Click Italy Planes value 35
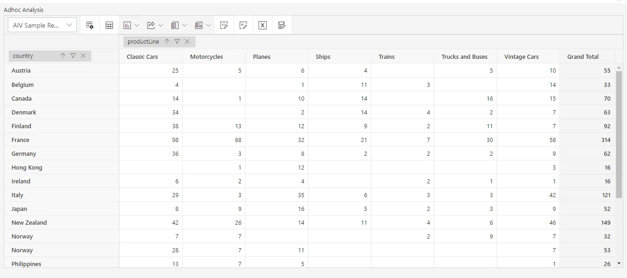 301,195
